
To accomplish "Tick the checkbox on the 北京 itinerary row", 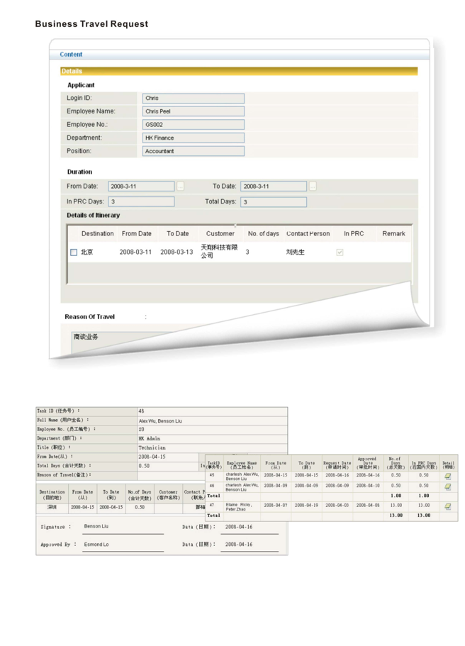I will point(74,252).
